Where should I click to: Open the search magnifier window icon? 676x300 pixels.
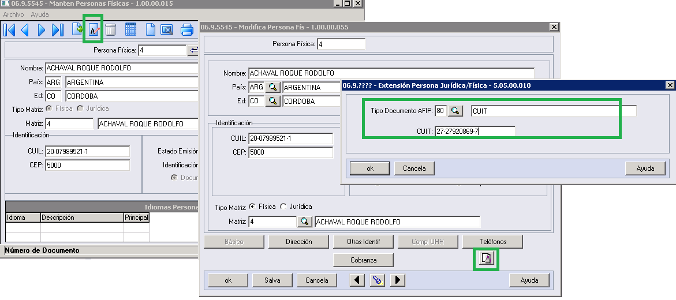click(x=166, y=30)
